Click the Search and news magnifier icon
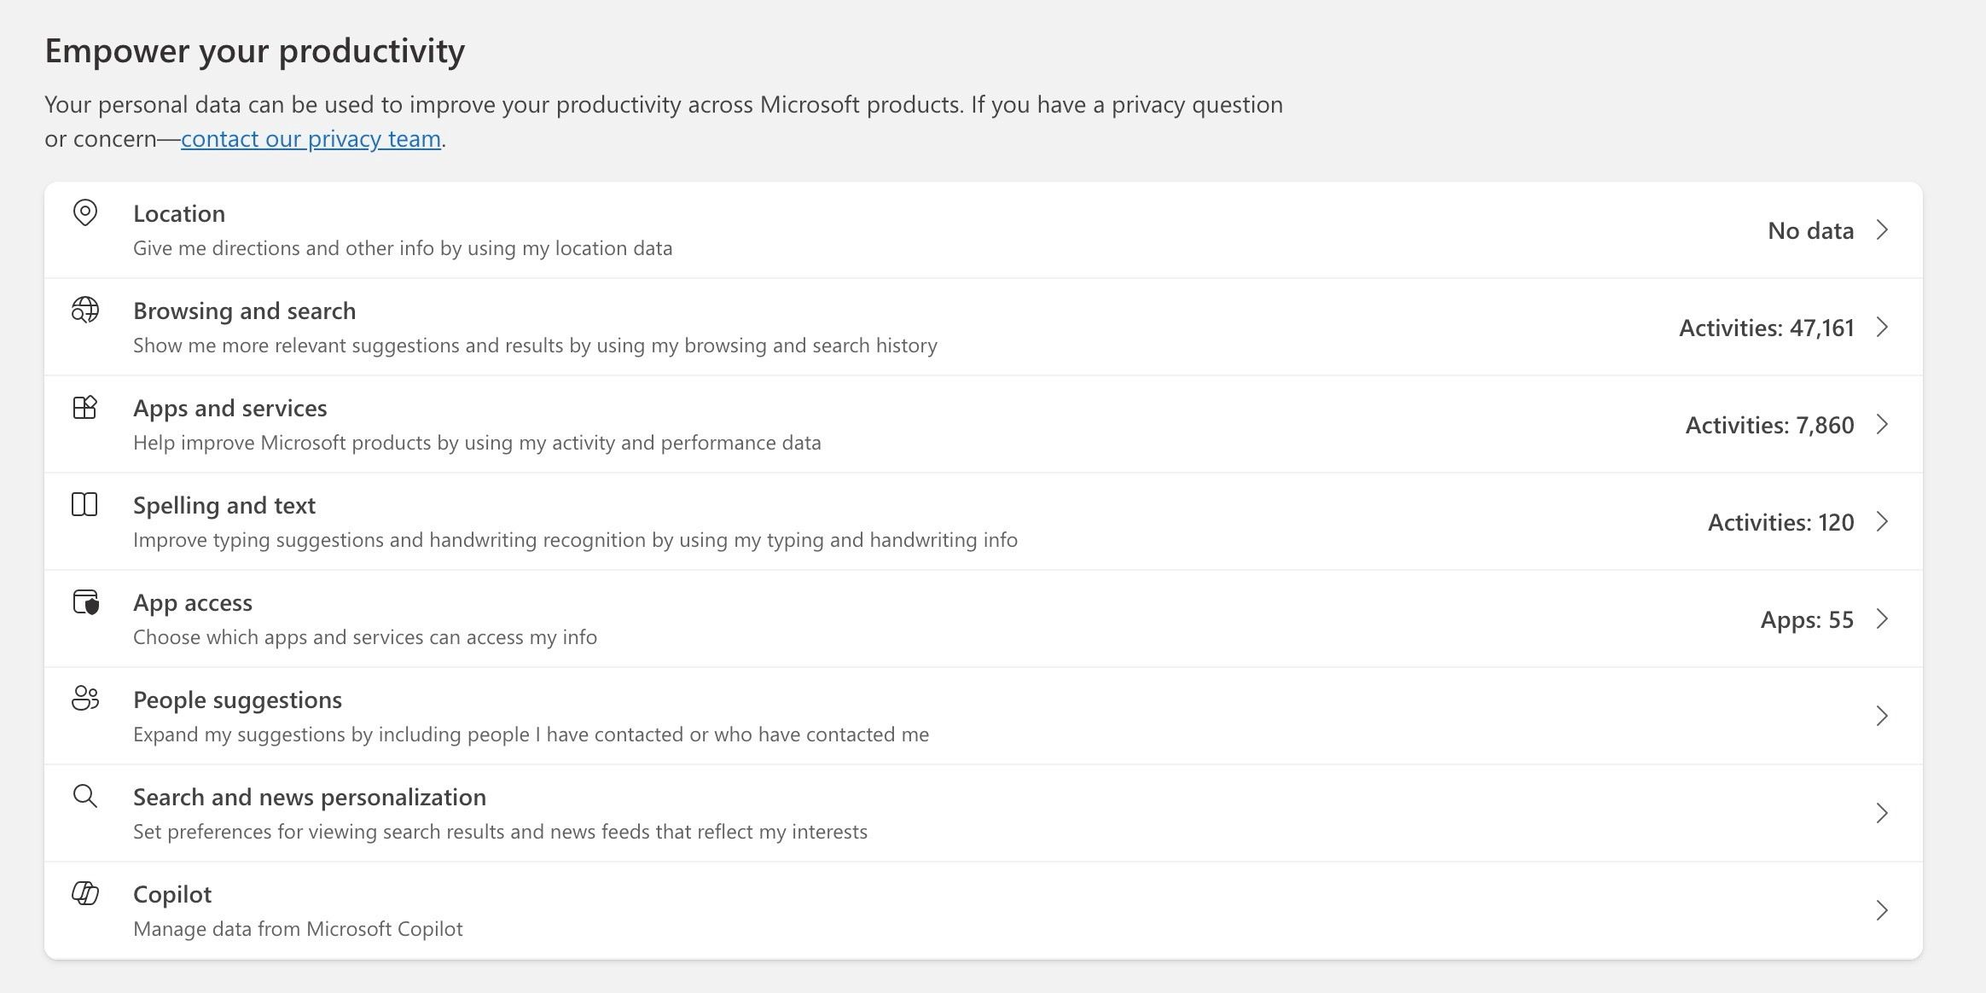The image size is (1986, 993). click(85, 796)
